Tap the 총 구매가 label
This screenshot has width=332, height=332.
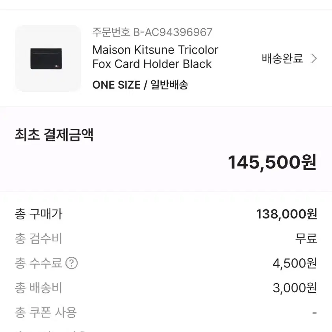pos(39,214)
